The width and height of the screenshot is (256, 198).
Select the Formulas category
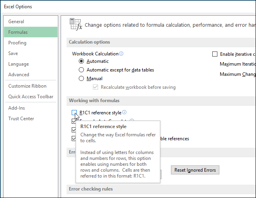[x=31, y=32]
